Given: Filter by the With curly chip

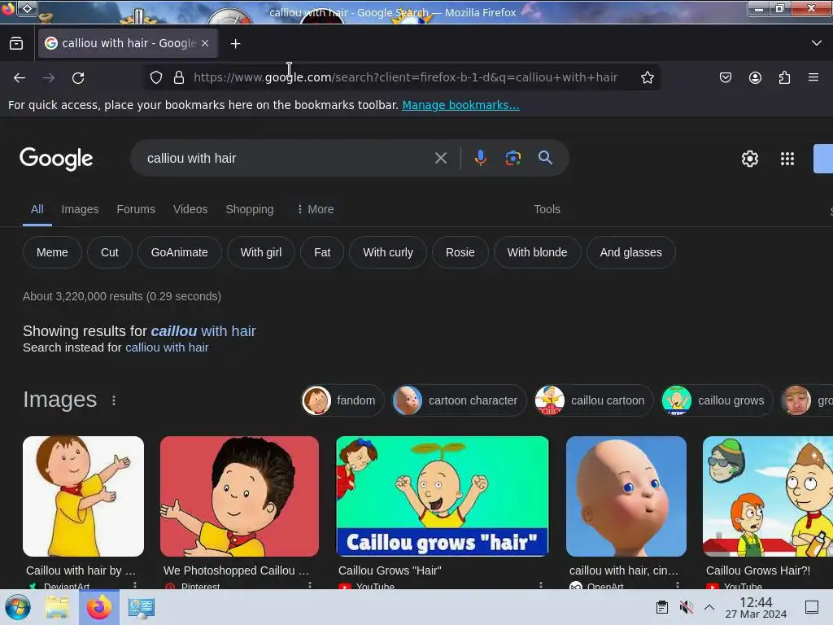Looking at the screenshot, I should 388,252.
